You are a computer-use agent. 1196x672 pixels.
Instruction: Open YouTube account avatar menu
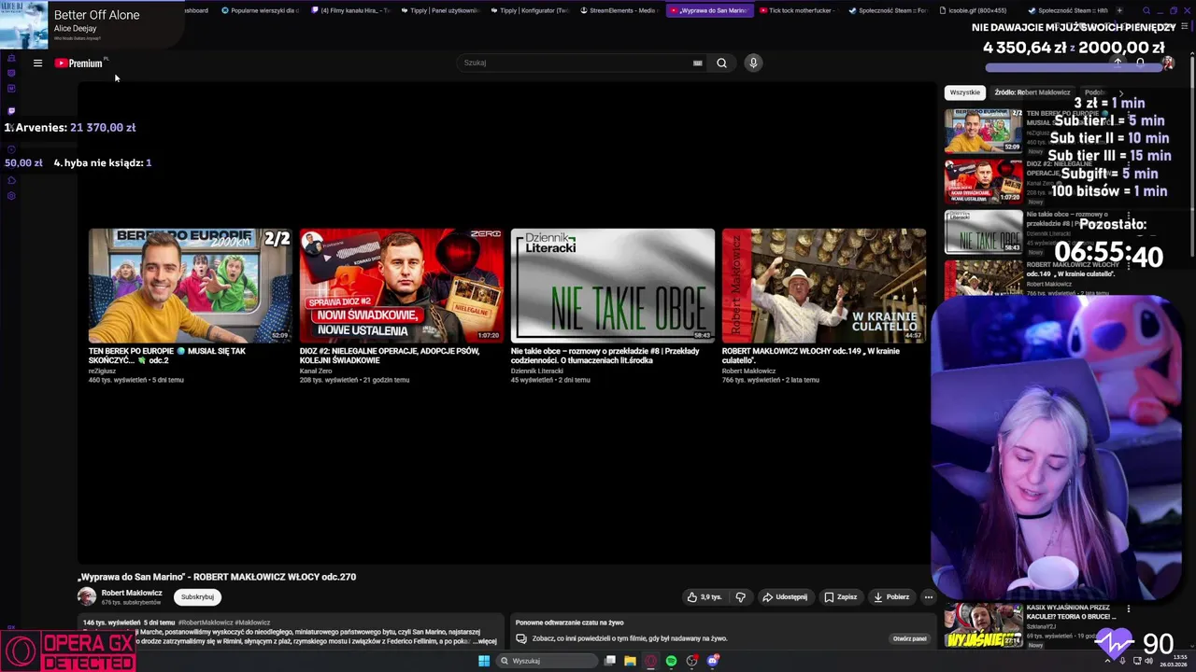point(1168,63)
